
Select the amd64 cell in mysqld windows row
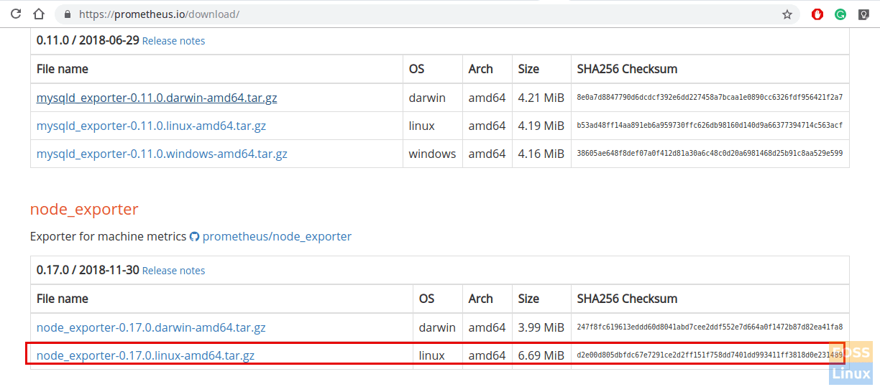coord(487,154)
